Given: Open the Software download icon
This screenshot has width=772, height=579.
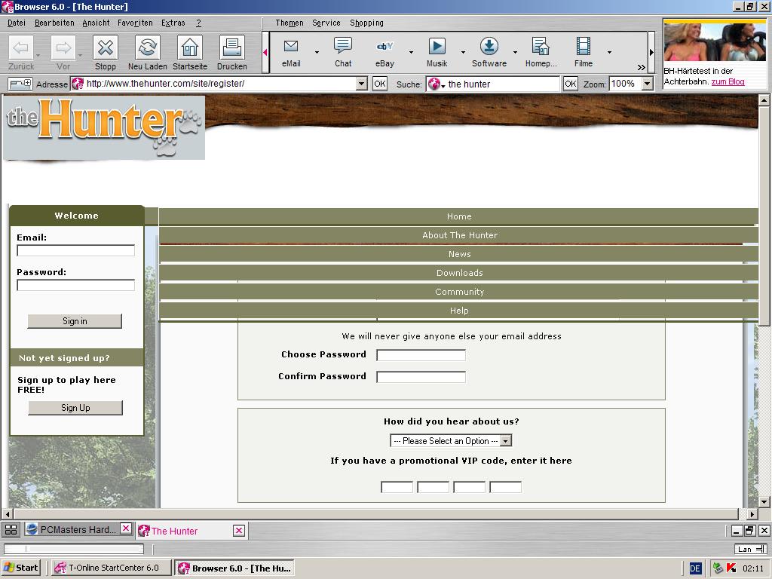Looking at the screenshot, I should coord(489,48).
